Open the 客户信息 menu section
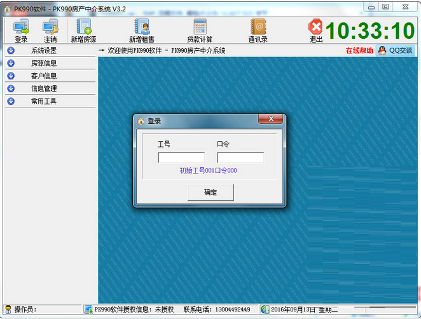The height and width of the screenshot is (319, 421). point(50,76)
